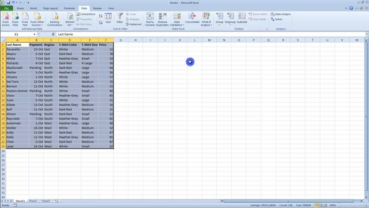Viewport: 369px width, 208px height.
Task: Open the Outline dialog launcher
Action: (267, 29)
